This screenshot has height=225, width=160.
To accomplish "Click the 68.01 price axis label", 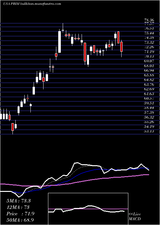I will click(149, 66).
